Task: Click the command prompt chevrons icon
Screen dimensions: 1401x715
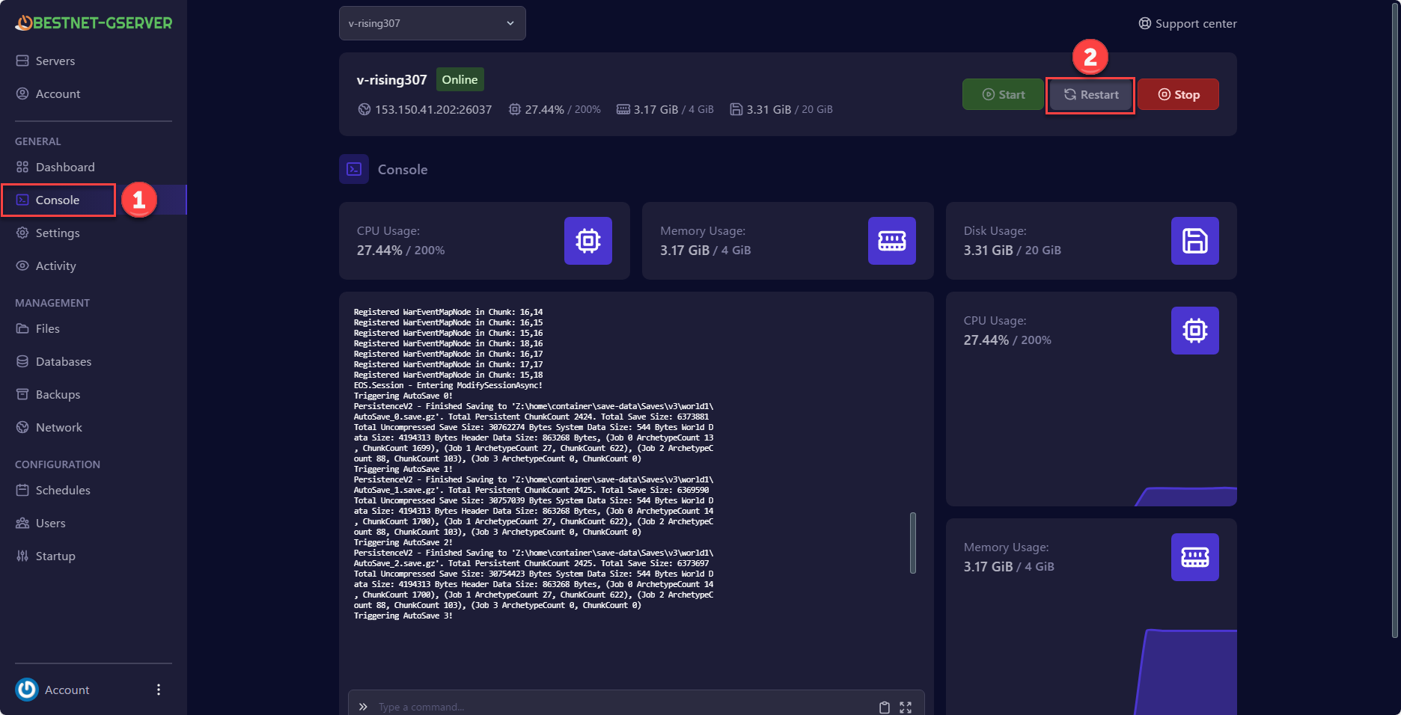Action: [363, 707]
